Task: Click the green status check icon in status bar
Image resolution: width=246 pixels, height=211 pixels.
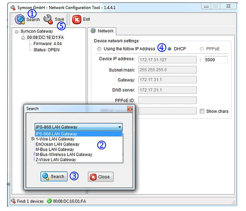Action: 49,201
